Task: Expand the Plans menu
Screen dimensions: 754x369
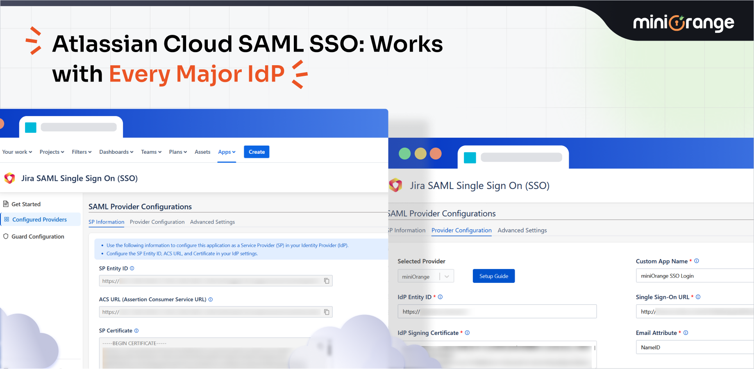Action: pyautogui.click(x=178, y=152)
